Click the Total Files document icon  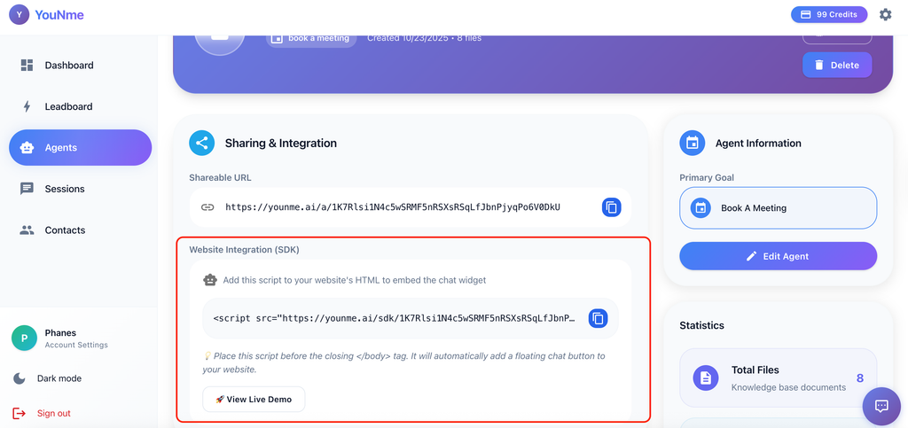[x=705, y=378]
